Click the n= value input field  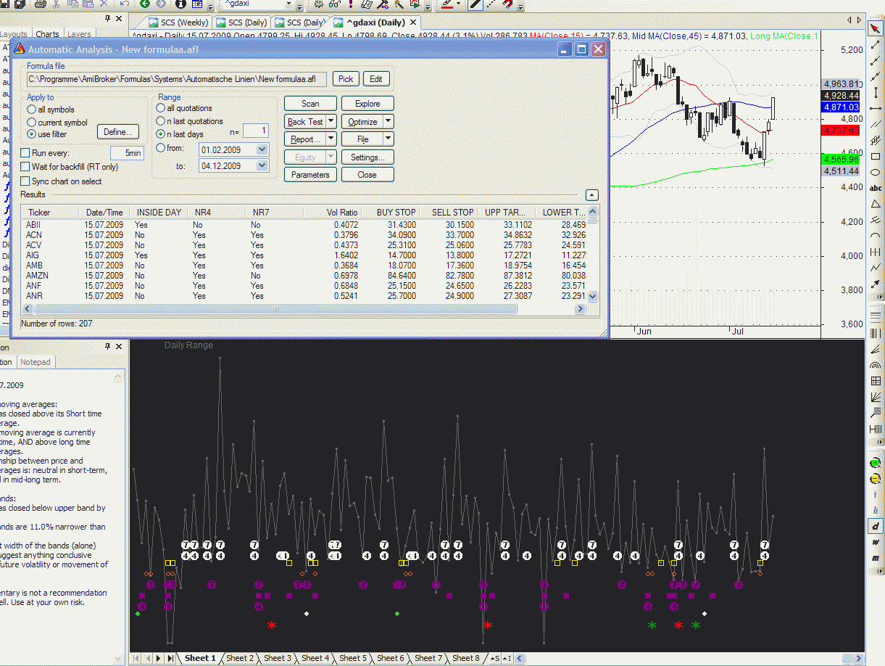(x=255, y=131)
